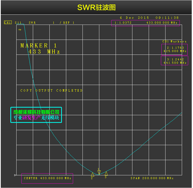Click SPAN 200.000 000 MHz readout
This screenshot has width=193, height=188.
(x=152, y=178)
